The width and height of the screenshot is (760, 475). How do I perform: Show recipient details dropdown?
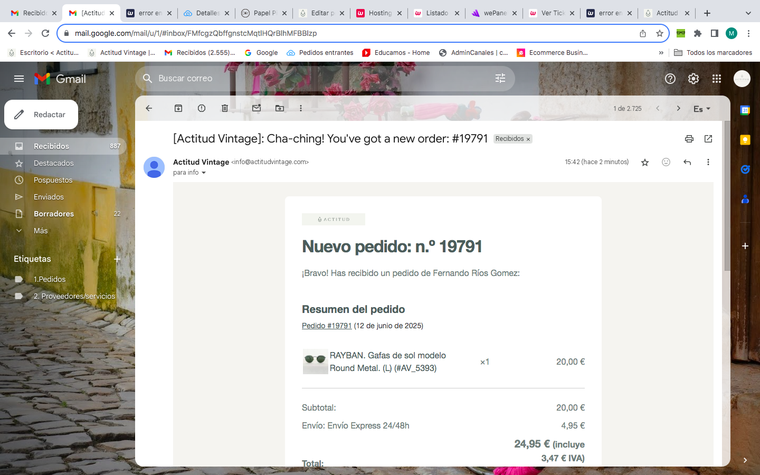point(204,173)
